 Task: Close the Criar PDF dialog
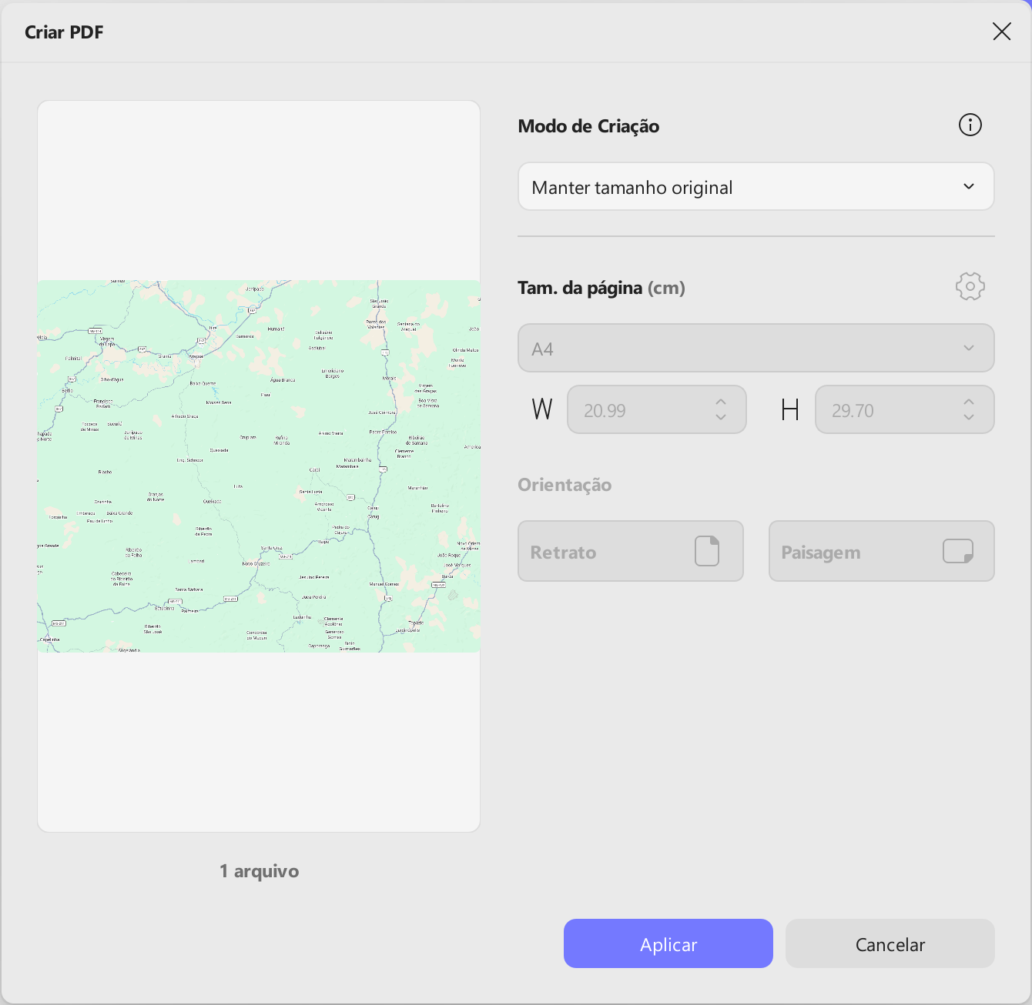pos(1001,32)
